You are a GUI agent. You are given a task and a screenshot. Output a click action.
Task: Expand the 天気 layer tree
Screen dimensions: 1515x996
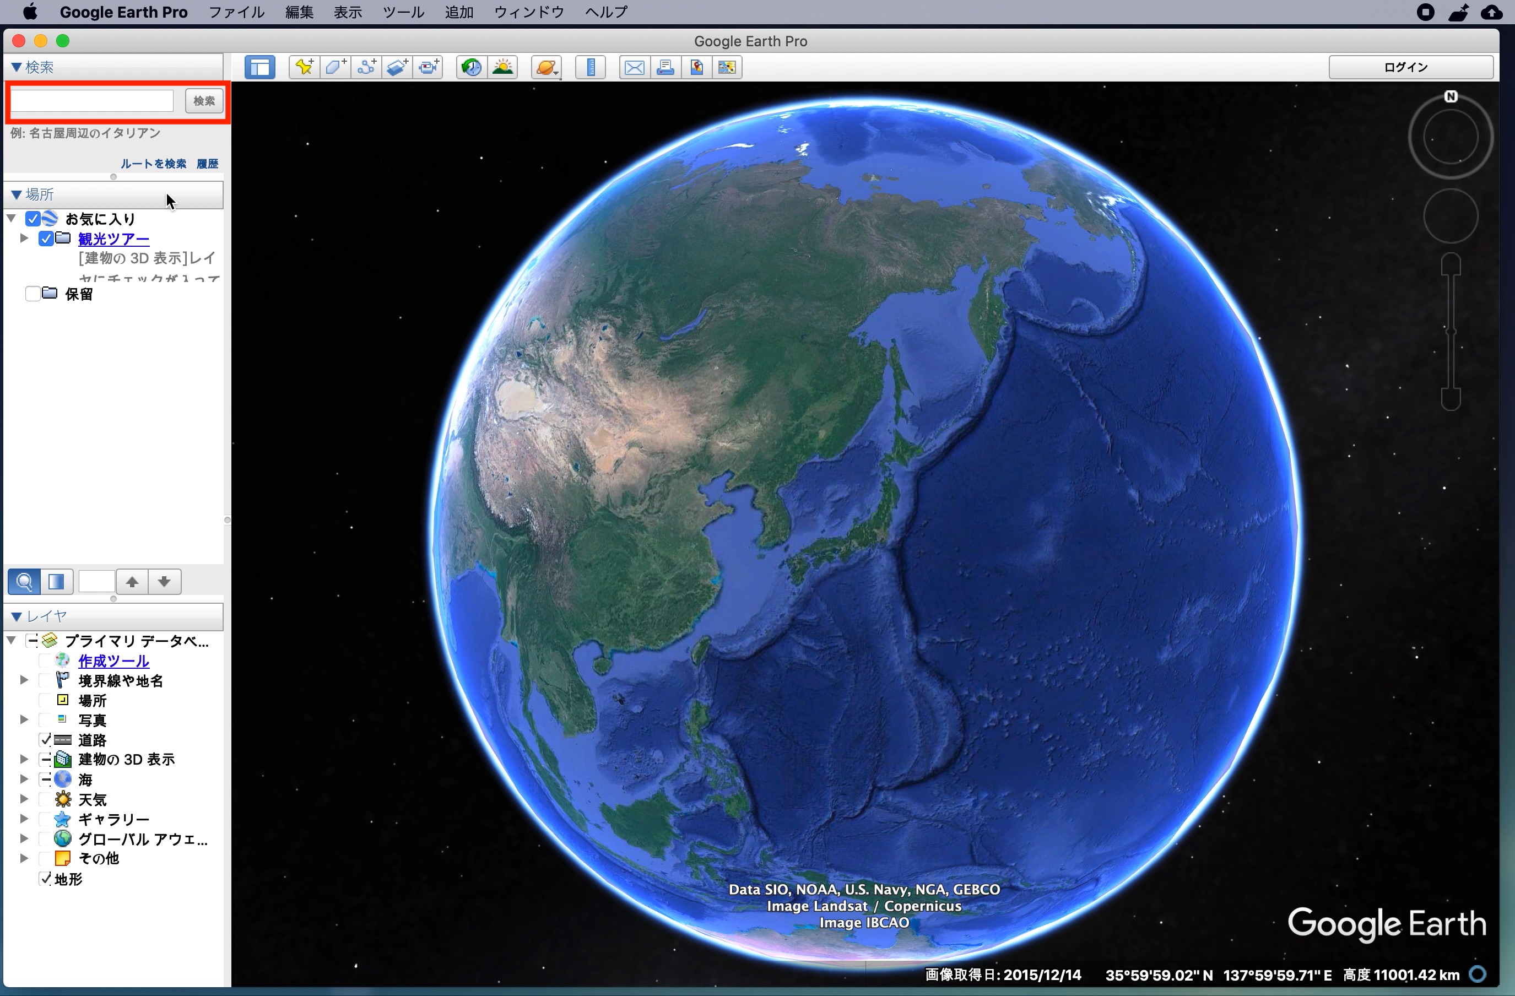coord(24,799)
